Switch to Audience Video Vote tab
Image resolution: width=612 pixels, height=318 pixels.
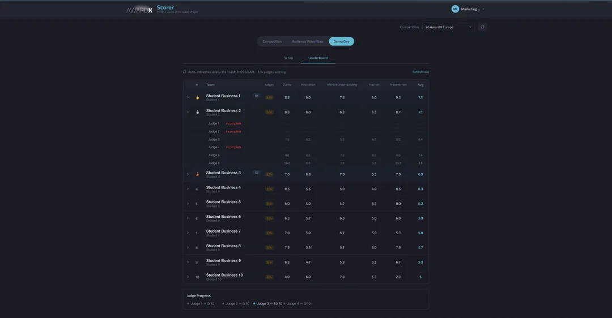tap(308, 41)
